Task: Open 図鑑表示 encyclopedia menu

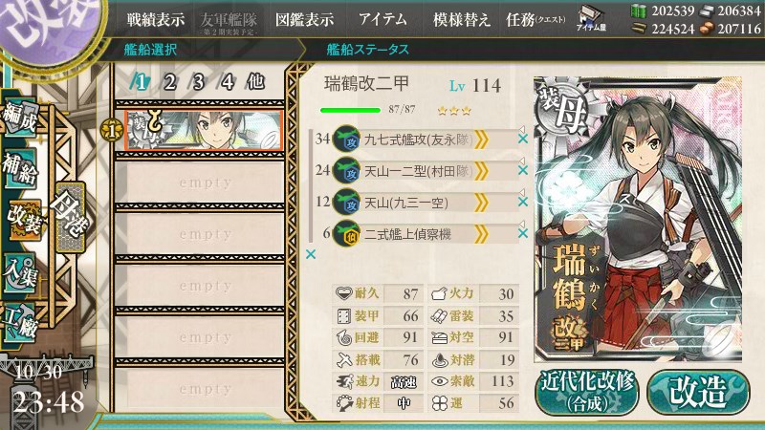Action: click(304, 19)
